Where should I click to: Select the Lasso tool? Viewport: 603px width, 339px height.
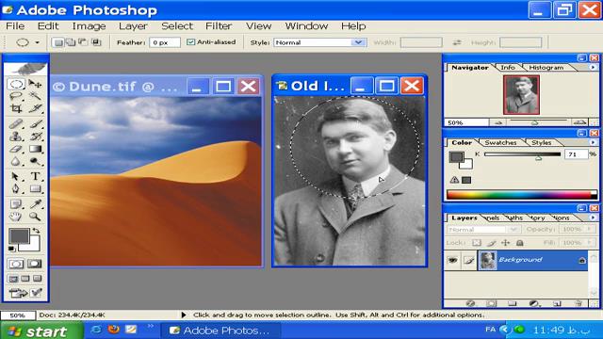point(16,96)
